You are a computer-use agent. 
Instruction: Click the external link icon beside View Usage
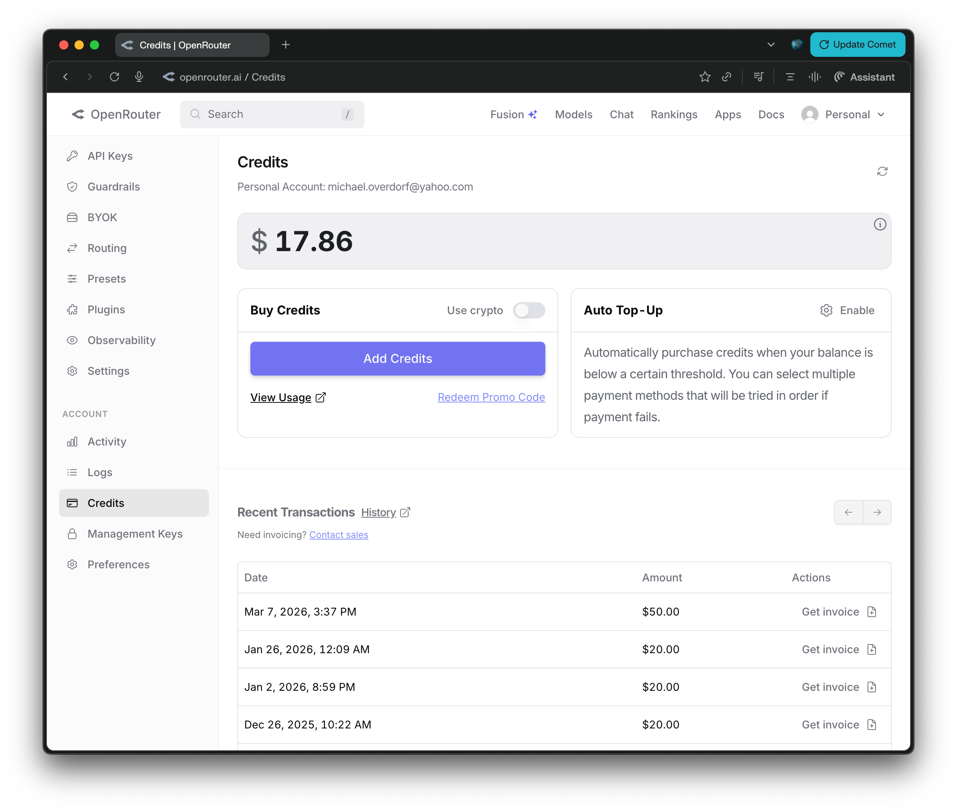[x=321, y=397]
